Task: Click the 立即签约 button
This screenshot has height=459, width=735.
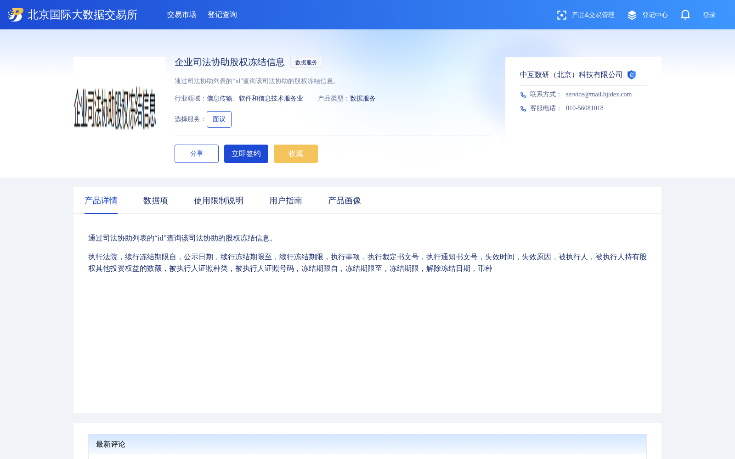Action: click(246, 154)
